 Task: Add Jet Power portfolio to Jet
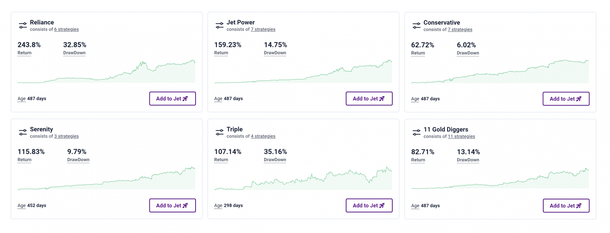coord(369,98)
